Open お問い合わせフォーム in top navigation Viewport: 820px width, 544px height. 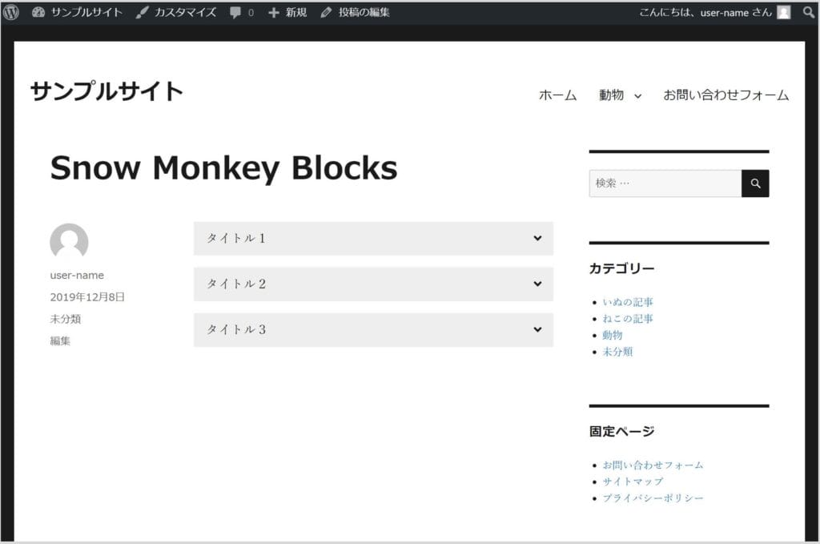(x=726, y=95)
